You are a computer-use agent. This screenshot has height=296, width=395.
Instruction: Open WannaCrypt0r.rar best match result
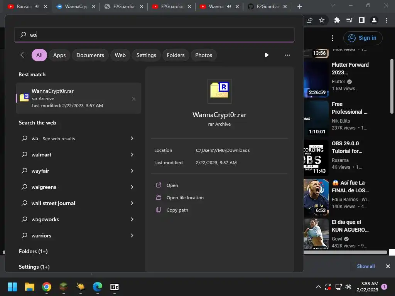[78, 98]
